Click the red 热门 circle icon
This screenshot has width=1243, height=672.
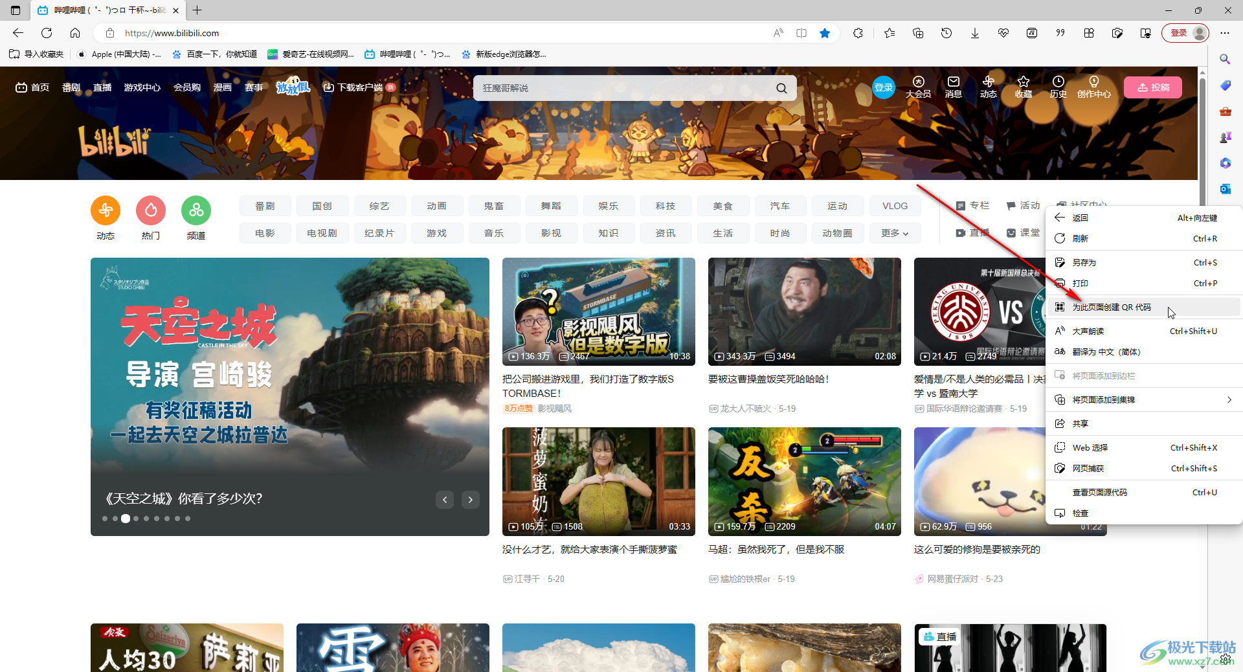[151, 210]
